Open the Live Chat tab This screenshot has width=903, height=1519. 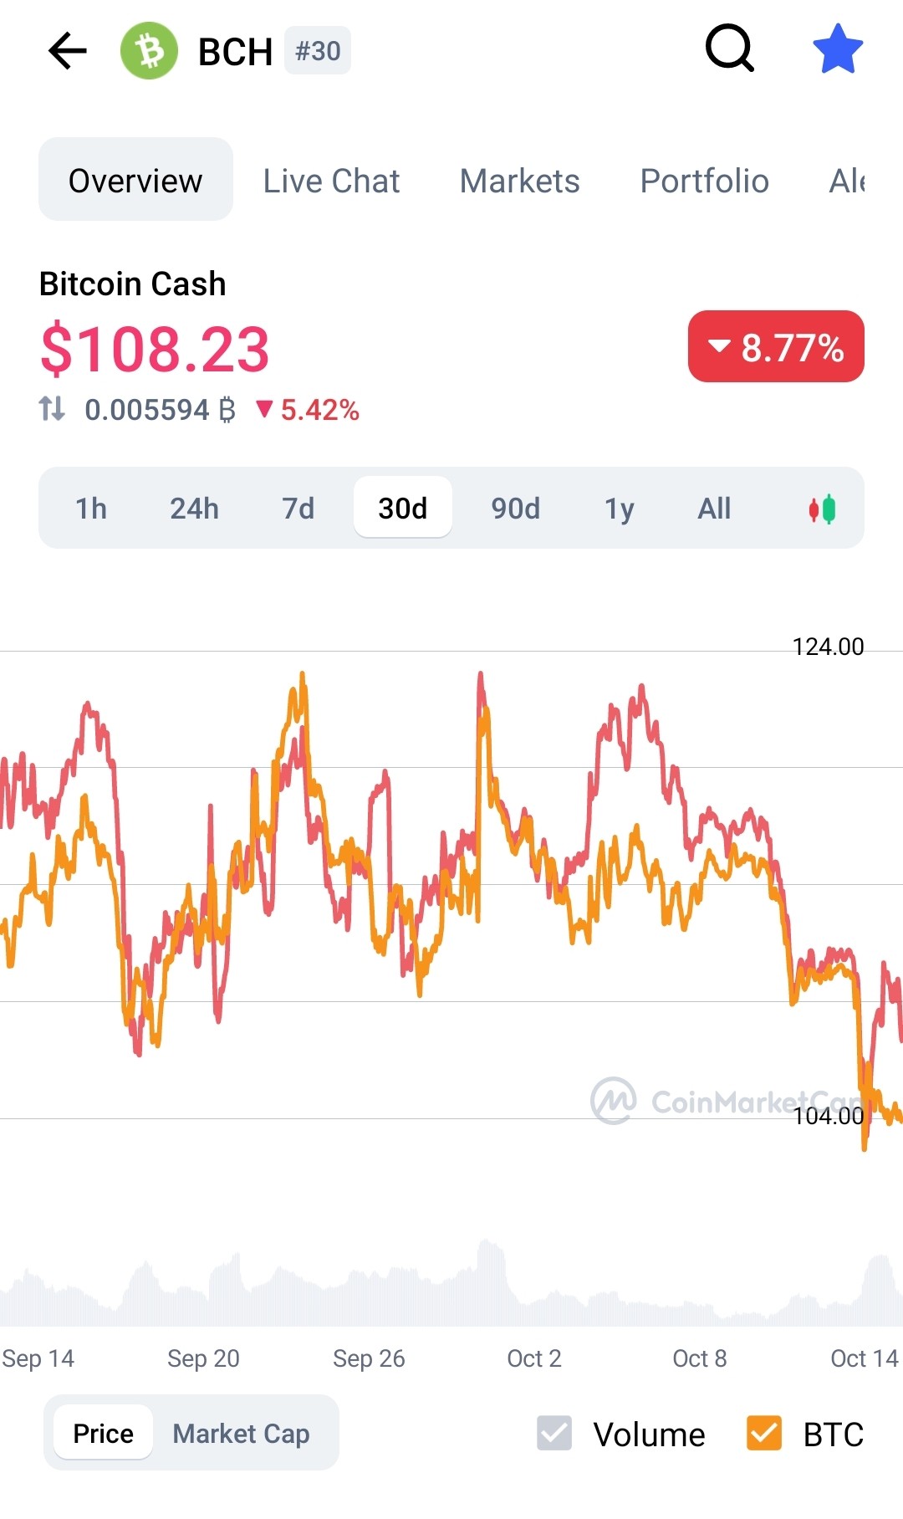coord(331,181)
